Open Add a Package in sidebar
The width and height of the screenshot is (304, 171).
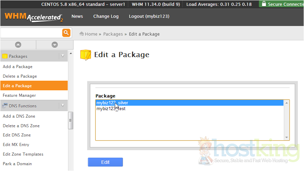point(18,67)
